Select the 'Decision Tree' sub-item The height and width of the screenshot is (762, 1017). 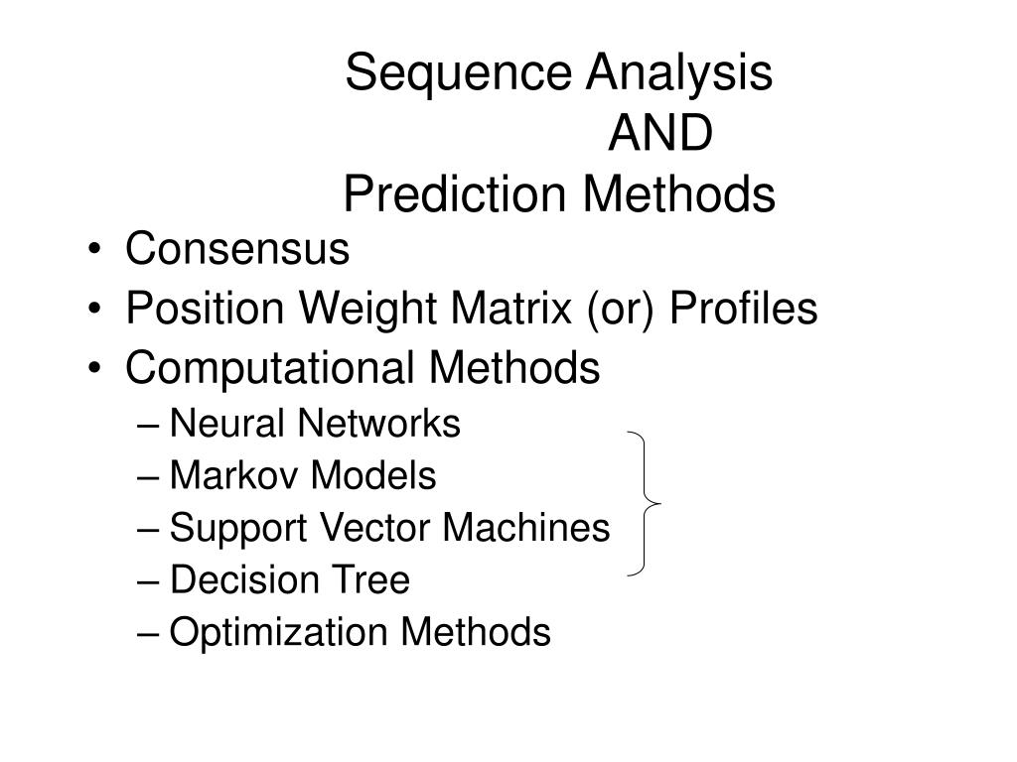[x=290, y=579]
